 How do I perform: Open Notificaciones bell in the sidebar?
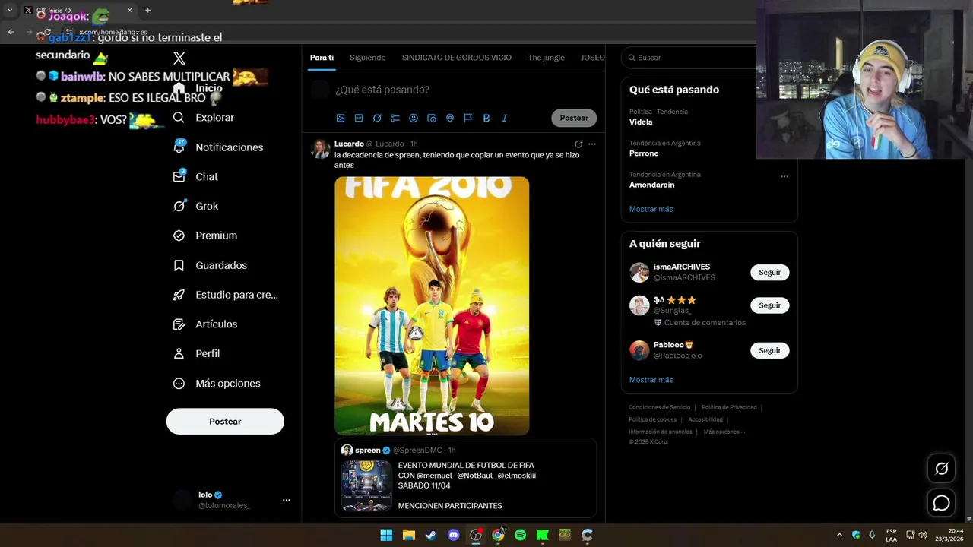[217, 147]
